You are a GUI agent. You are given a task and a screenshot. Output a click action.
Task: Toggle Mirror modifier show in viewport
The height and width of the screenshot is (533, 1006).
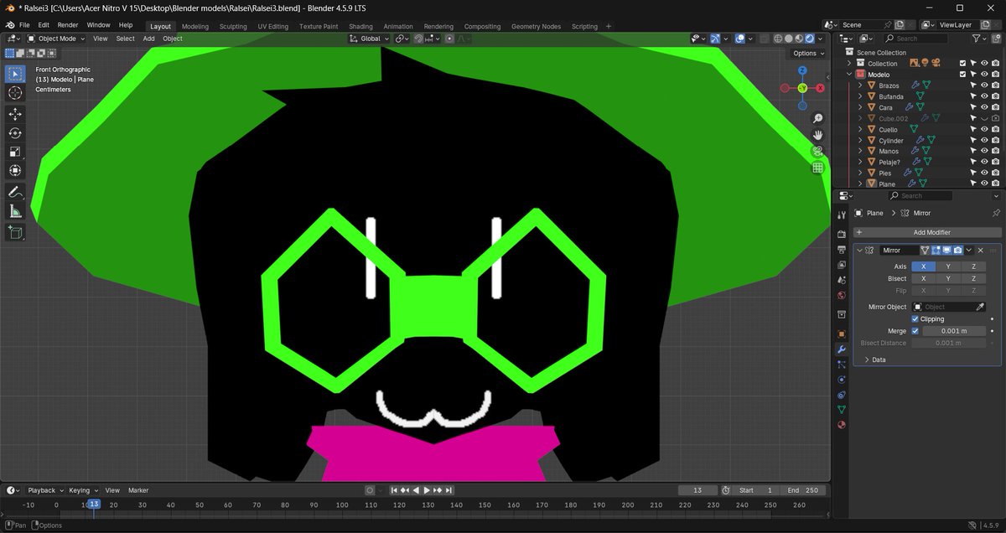(946, 250)
